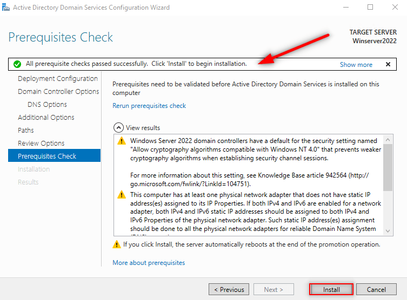407x300 pixels.
Task: Click the cryptography warning icon
Action: coord(122,141)
